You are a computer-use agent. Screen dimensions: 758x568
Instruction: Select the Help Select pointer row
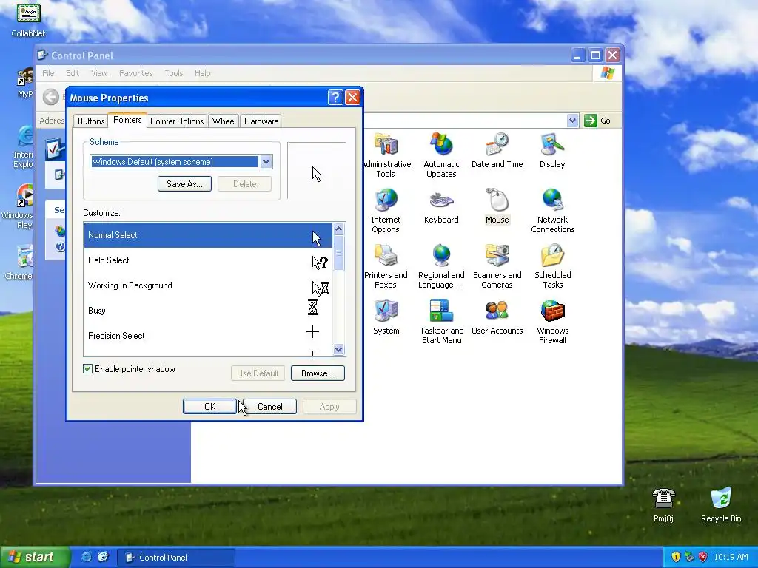click(x=208, y=260)
